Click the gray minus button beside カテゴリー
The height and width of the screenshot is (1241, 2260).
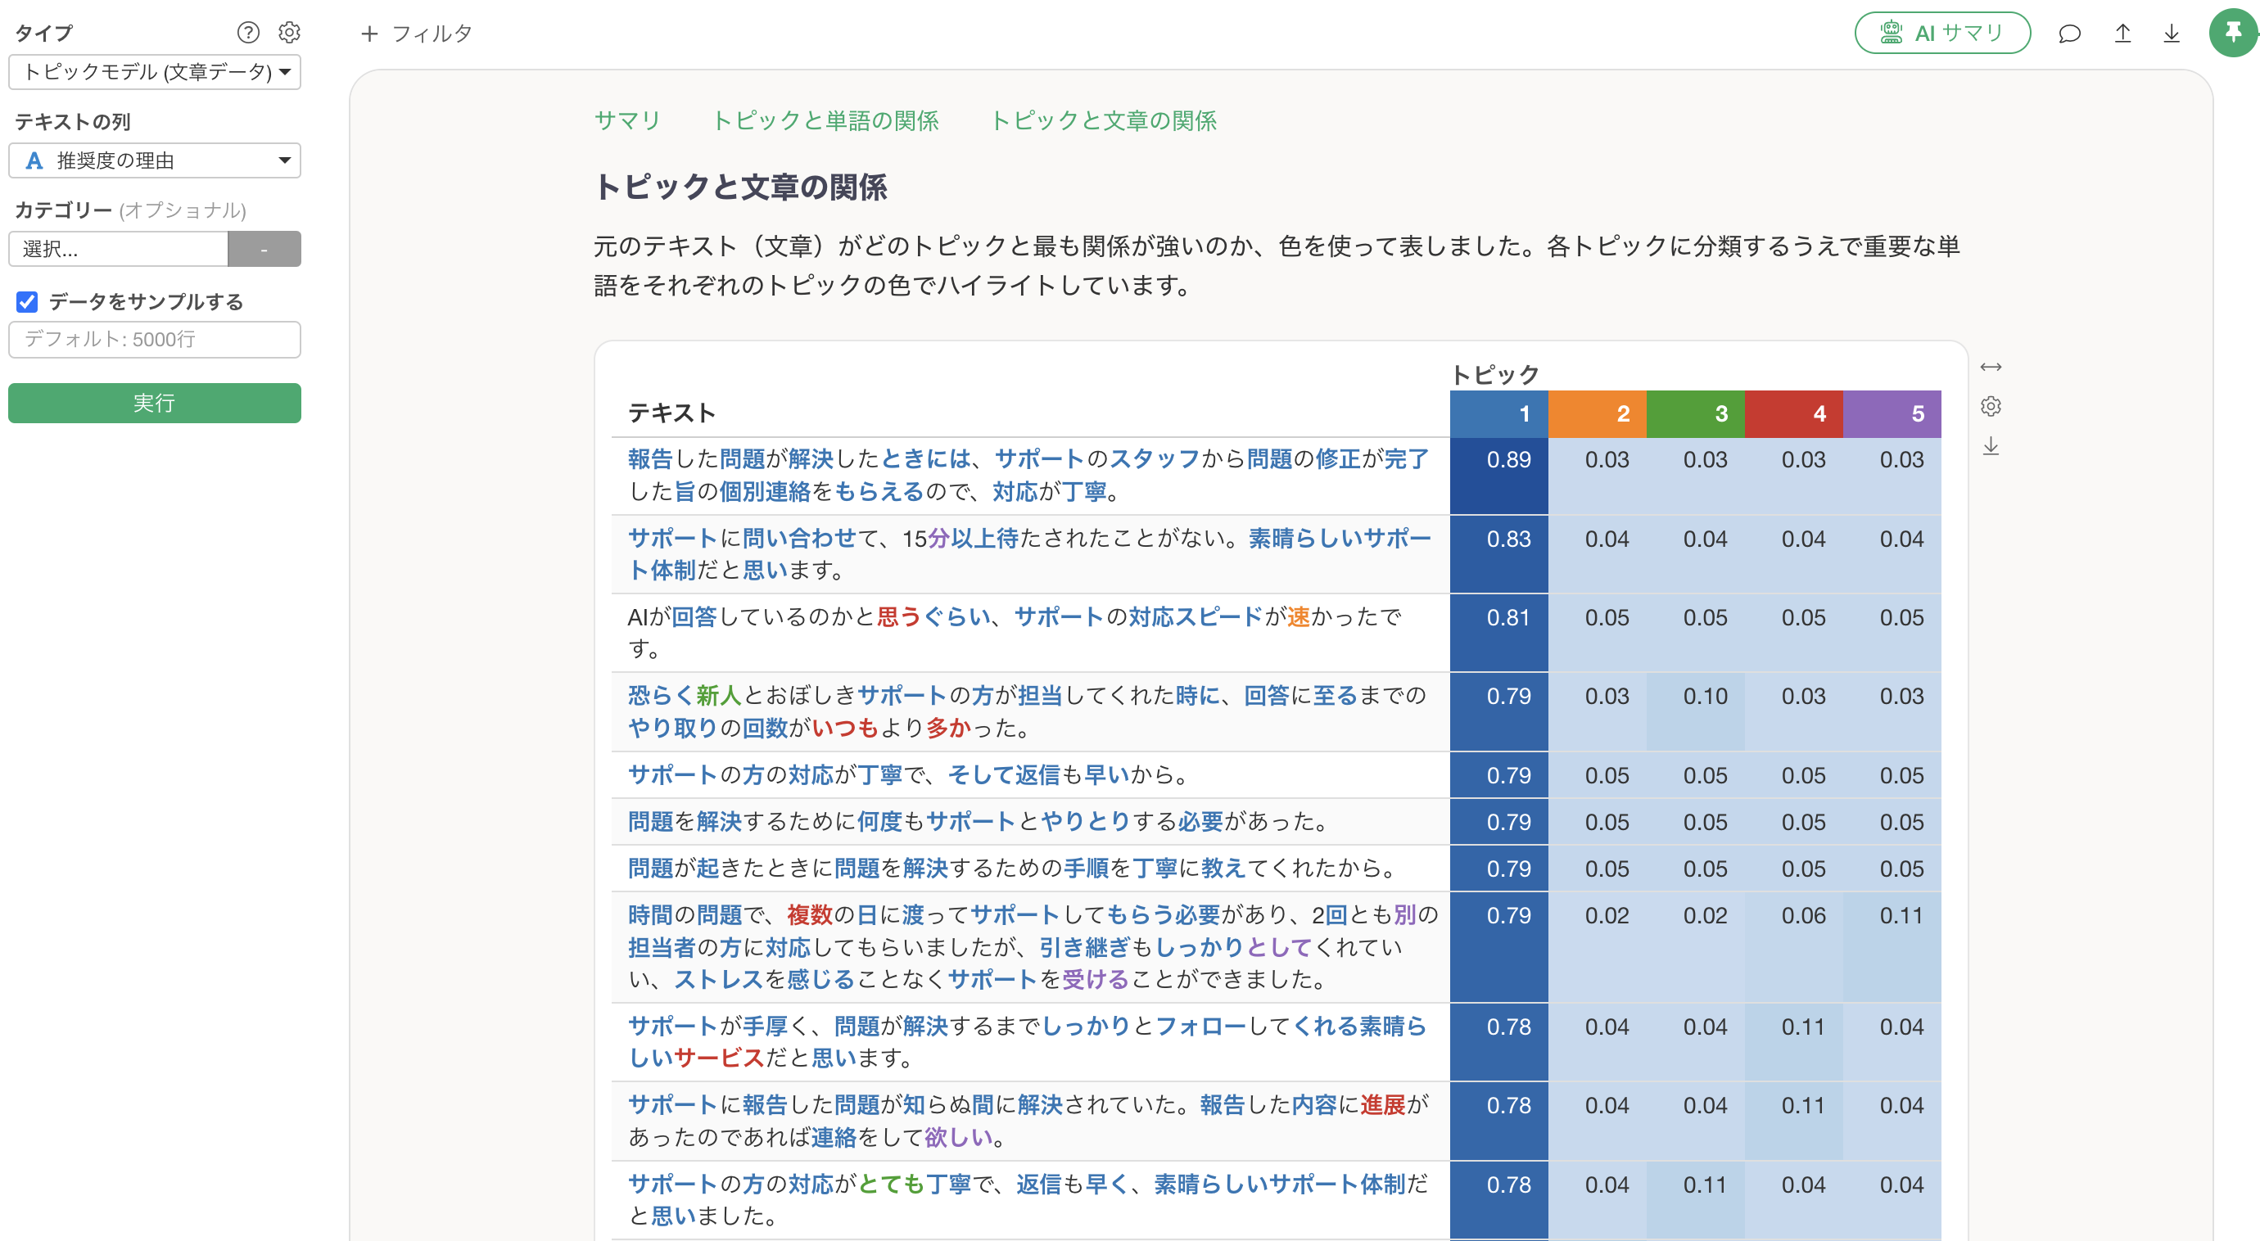coord(264,249)
